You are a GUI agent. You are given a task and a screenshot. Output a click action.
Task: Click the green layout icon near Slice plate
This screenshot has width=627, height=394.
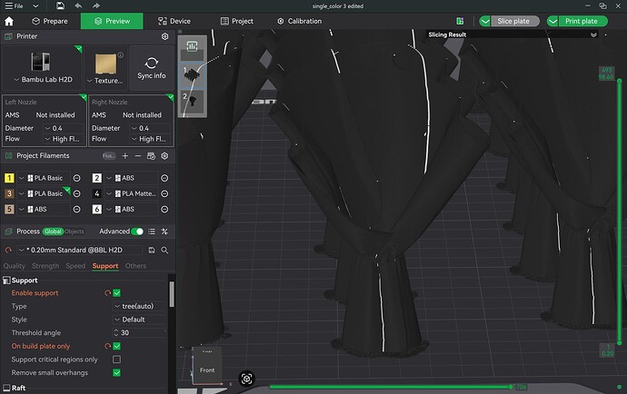click(460, 21)
